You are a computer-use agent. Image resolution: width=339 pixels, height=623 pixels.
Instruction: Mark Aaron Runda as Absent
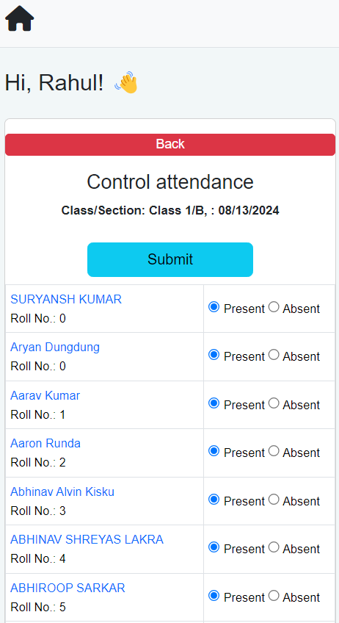274,451
